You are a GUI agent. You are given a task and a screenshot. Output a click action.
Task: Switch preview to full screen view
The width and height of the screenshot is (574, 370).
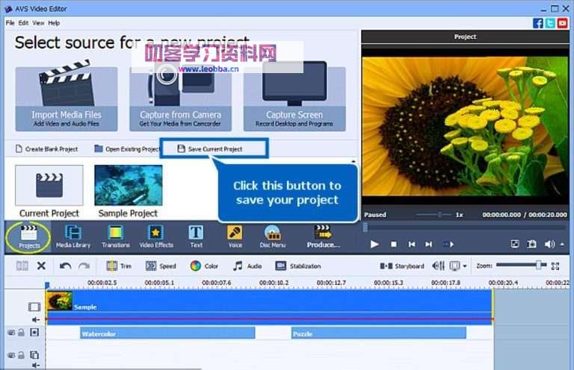tap(515, 244)
